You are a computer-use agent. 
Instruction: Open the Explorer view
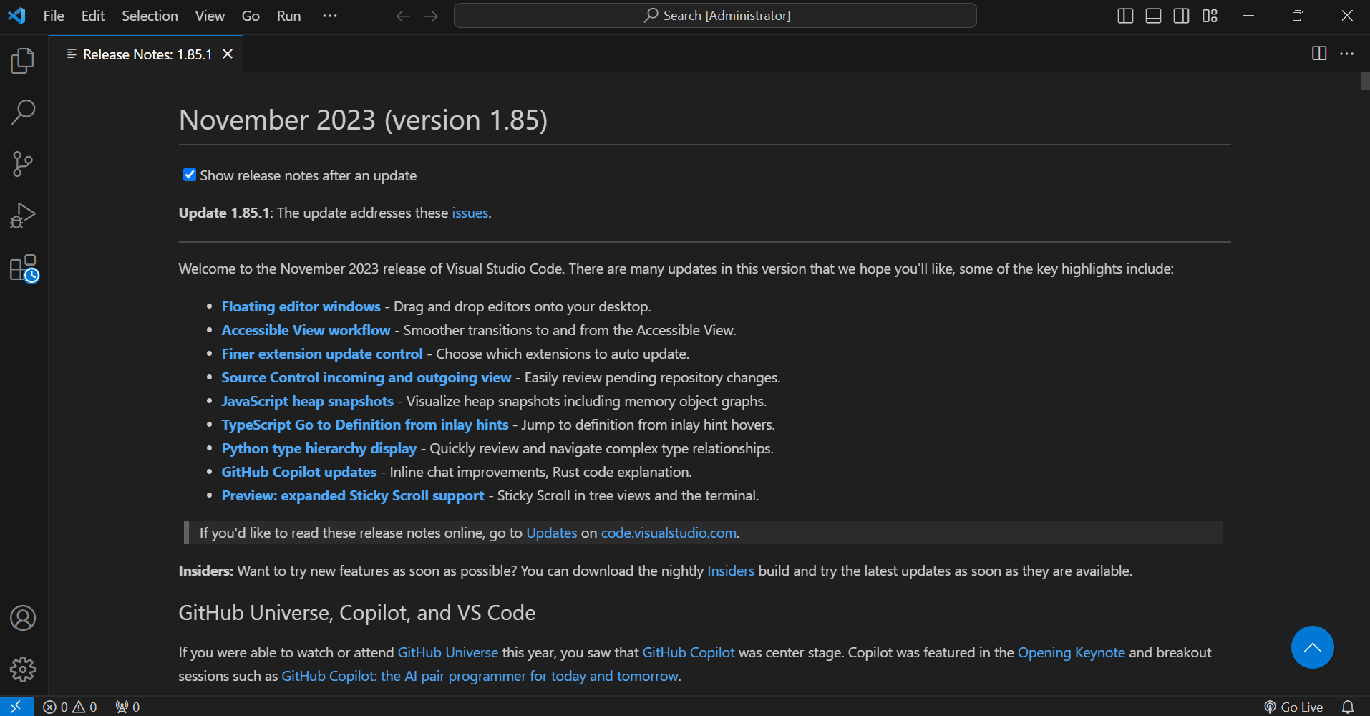click(22, 61)
